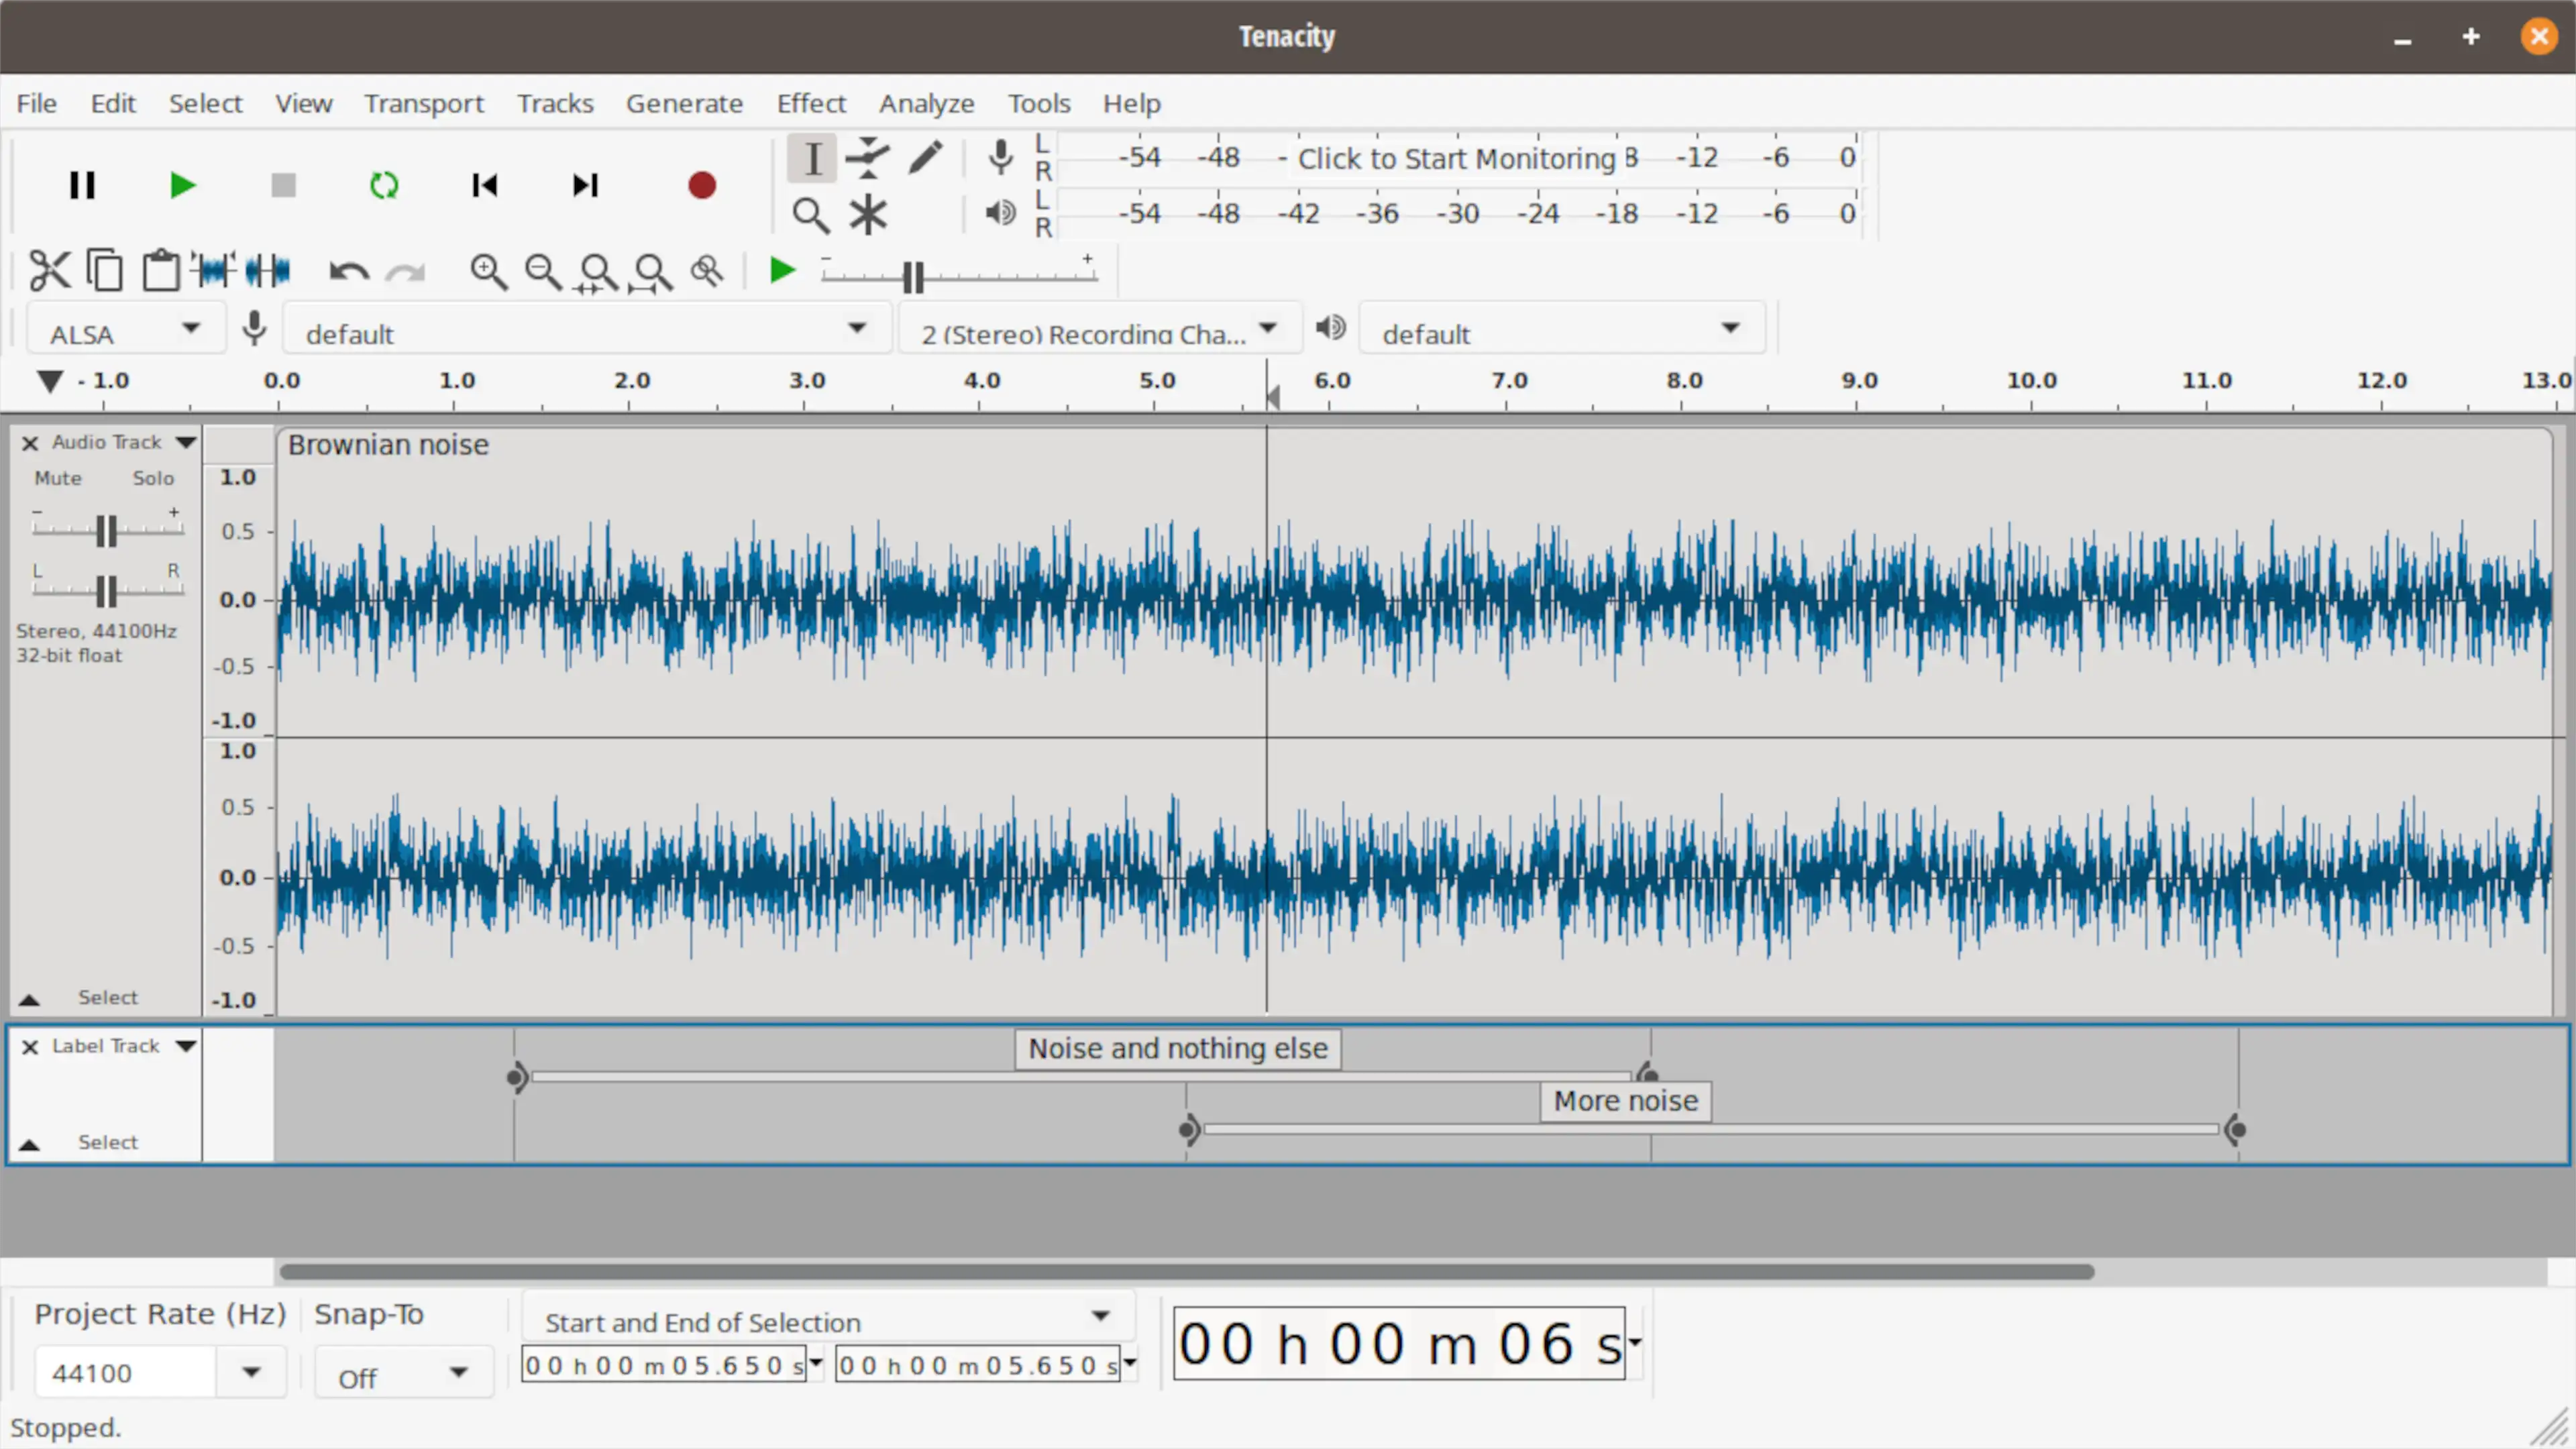Activate the Multi-tool asterisk icon
Viewport: 2576px width, 1449px height.
coord(867,214)
